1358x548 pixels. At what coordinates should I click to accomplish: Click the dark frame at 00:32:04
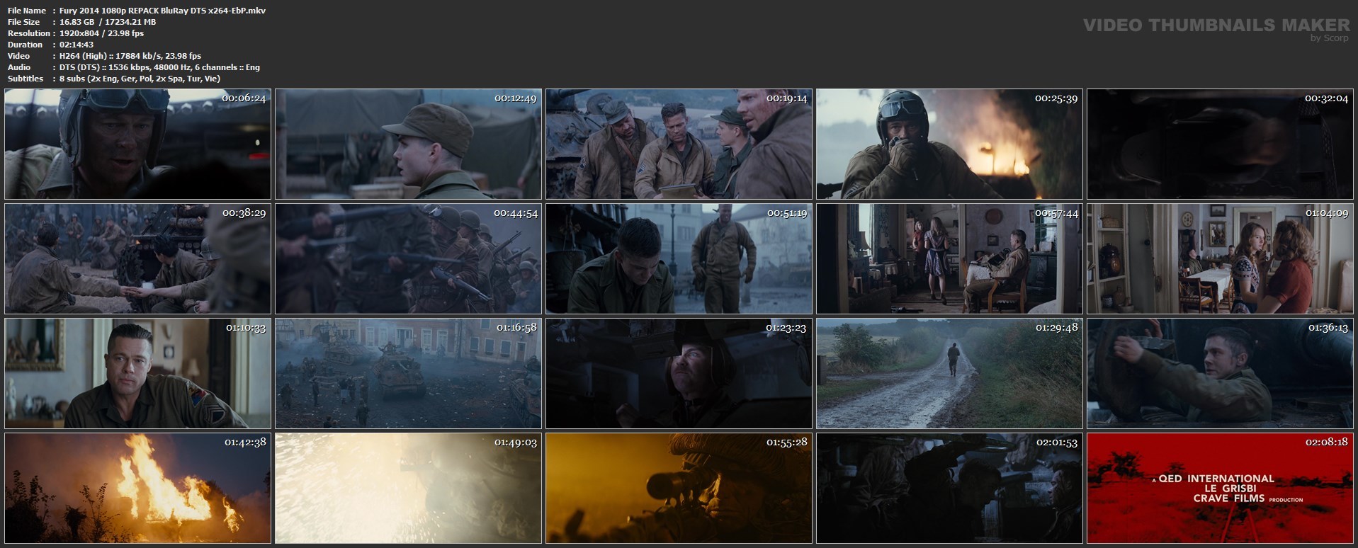pyautogui.click(x=1220, y=144)
